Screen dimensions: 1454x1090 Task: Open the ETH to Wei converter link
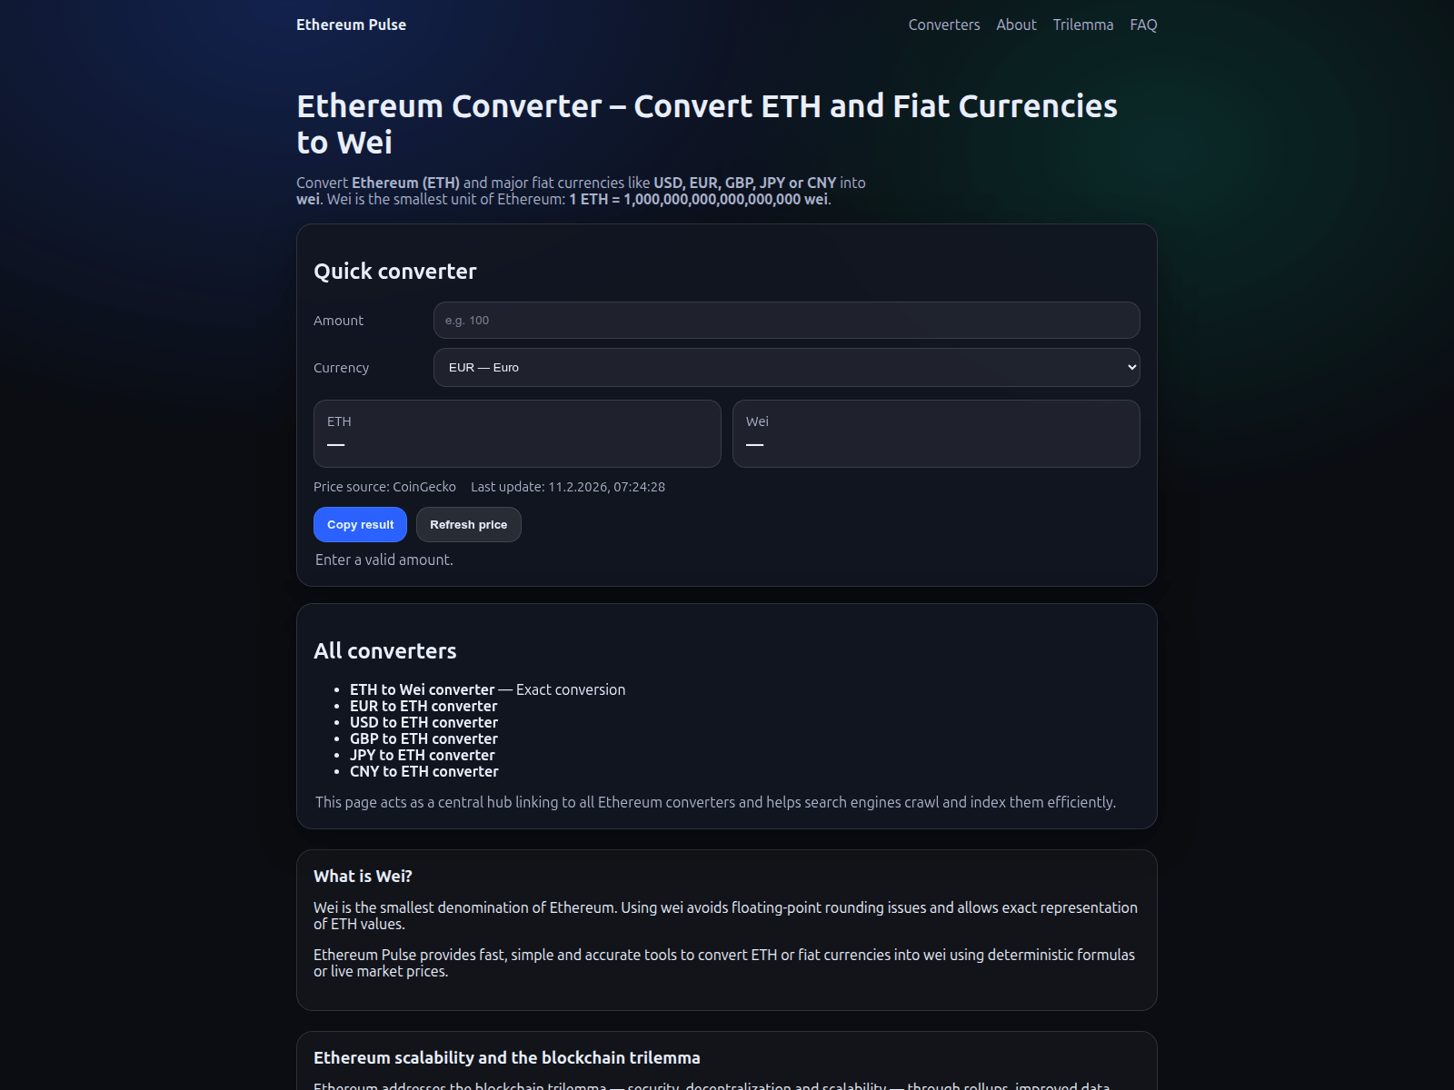pos(422,690)
